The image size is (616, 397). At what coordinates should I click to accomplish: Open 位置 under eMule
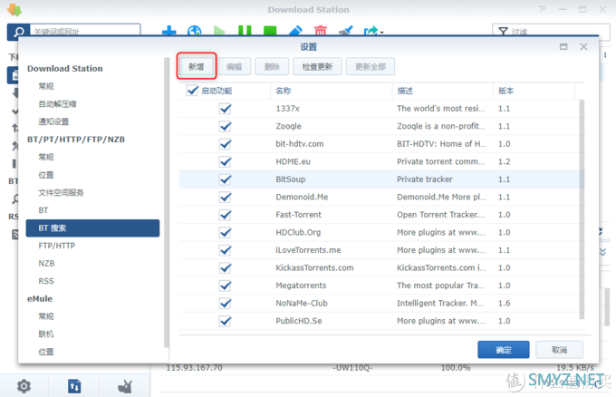(46, 352)
